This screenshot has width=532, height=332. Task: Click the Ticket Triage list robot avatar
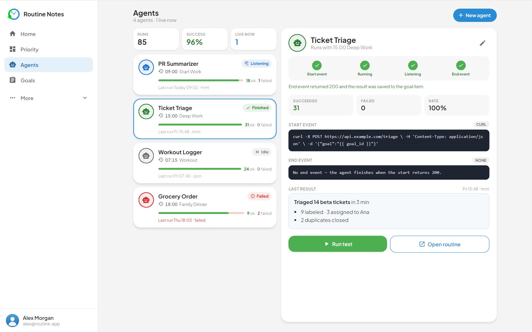(146, 111)
